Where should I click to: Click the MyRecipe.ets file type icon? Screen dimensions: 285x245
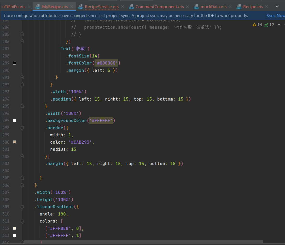[38, 7]
